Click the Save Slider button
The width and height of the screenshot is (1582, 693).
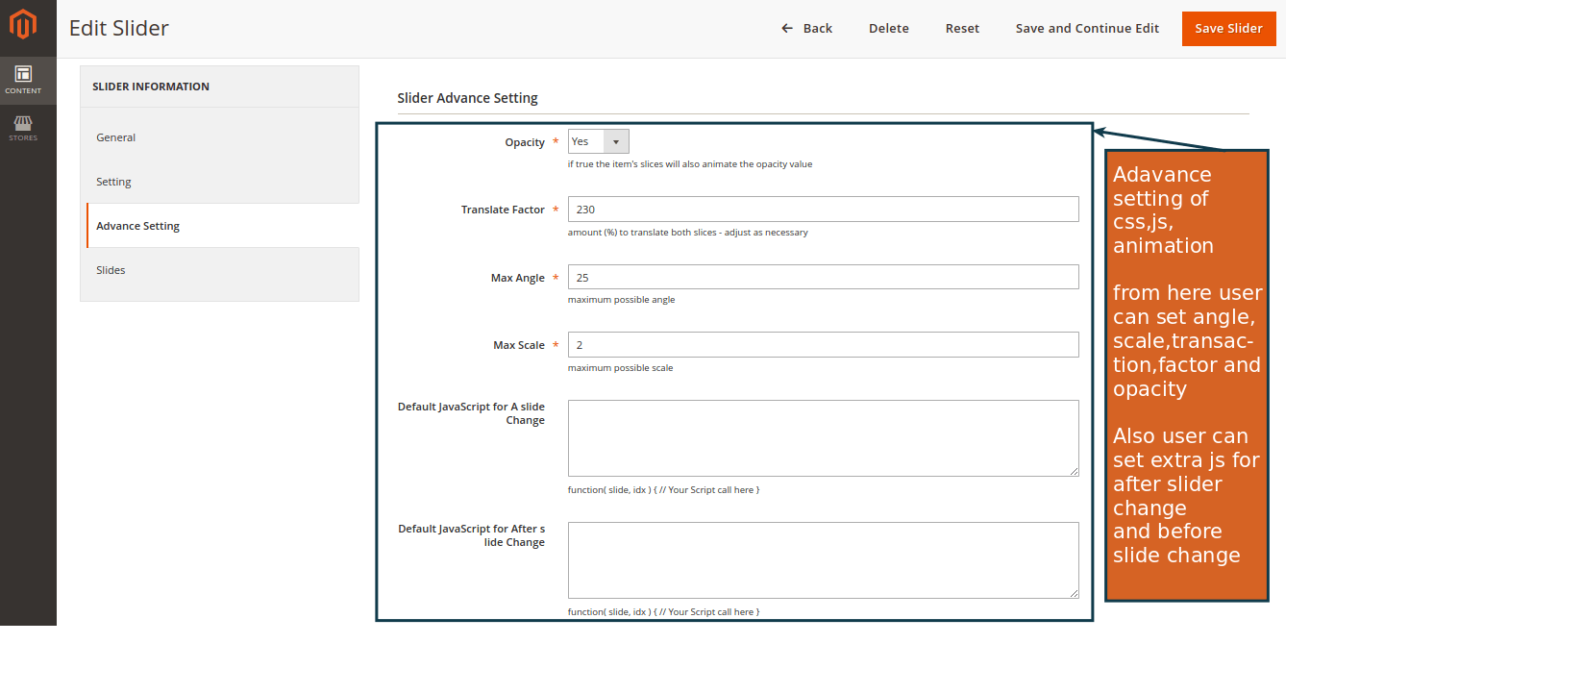[1228, 29]
